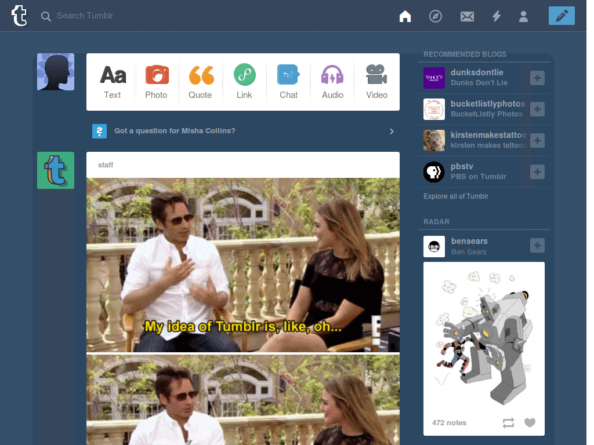Open the Home dashboard icon
Viewport: 594px width, 445px height.
coord(405,16)
